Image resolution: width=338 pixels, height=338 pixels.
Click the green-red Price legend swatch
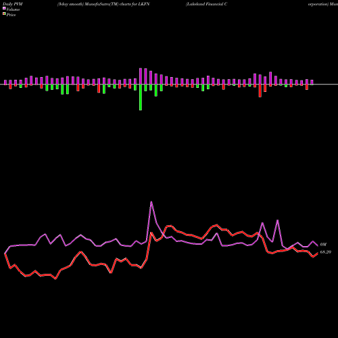click(4, 14)
